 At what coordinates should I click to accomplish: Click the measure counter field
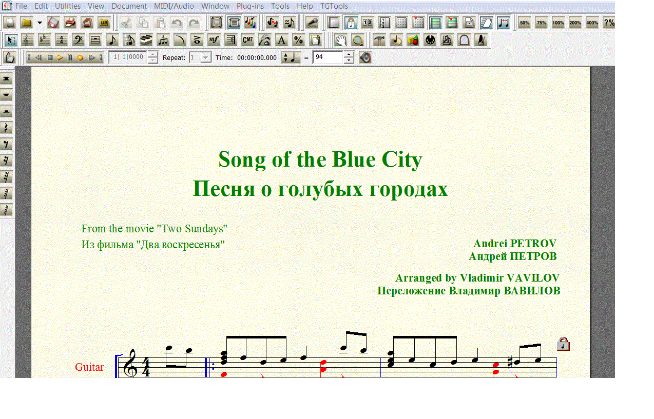(x=128, y=57)
